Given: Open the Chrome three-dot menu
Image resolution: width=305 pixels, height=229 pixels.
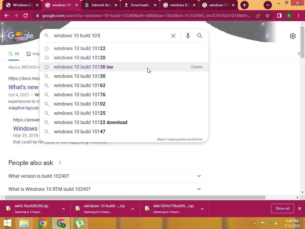Looking at the screenshot, I should 298,16.
